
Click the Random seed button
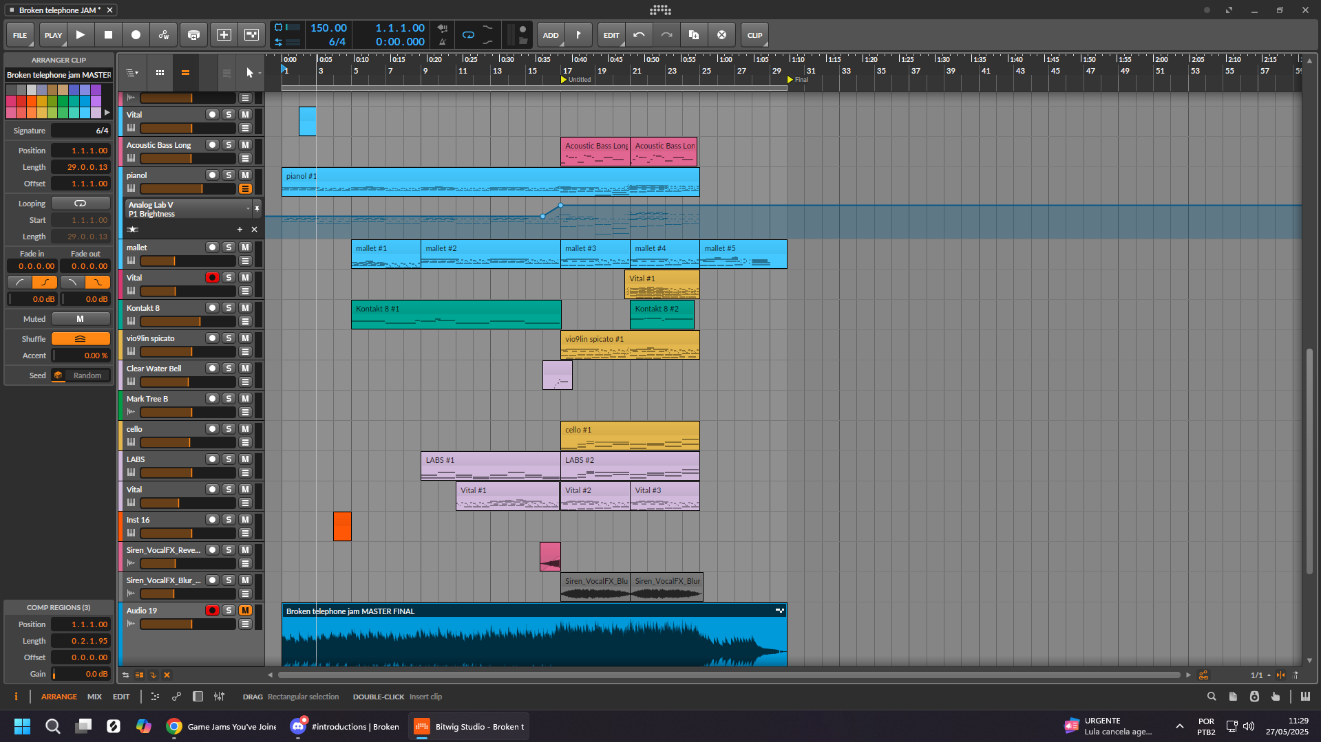(87, 375)
